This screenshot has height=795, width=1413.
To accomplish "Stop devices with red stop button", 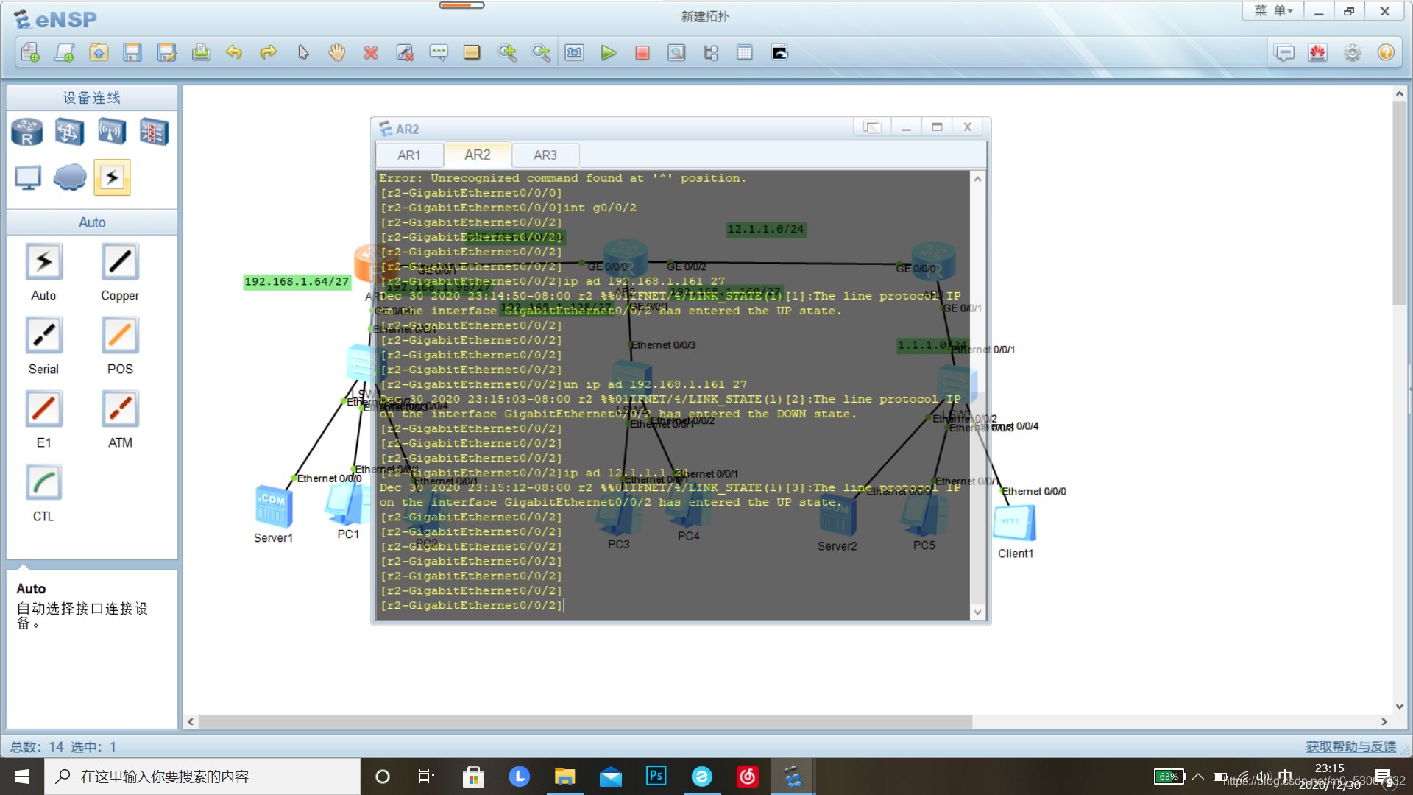I will coord(642,52).
